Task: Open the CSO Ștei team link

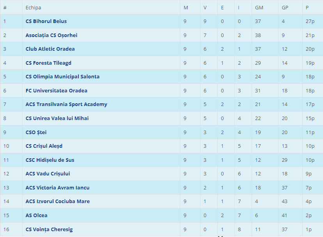Action: click(36, 132)
